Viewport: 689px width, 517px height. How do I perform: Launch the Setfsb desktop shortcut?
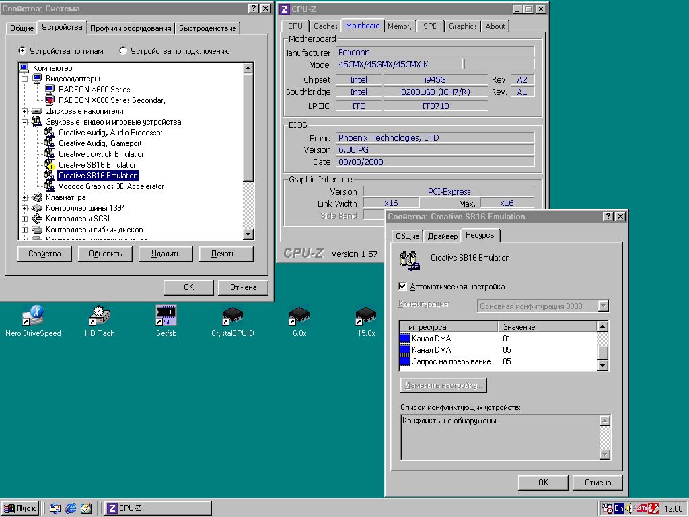pyautogui.click(x=166, y=316)
